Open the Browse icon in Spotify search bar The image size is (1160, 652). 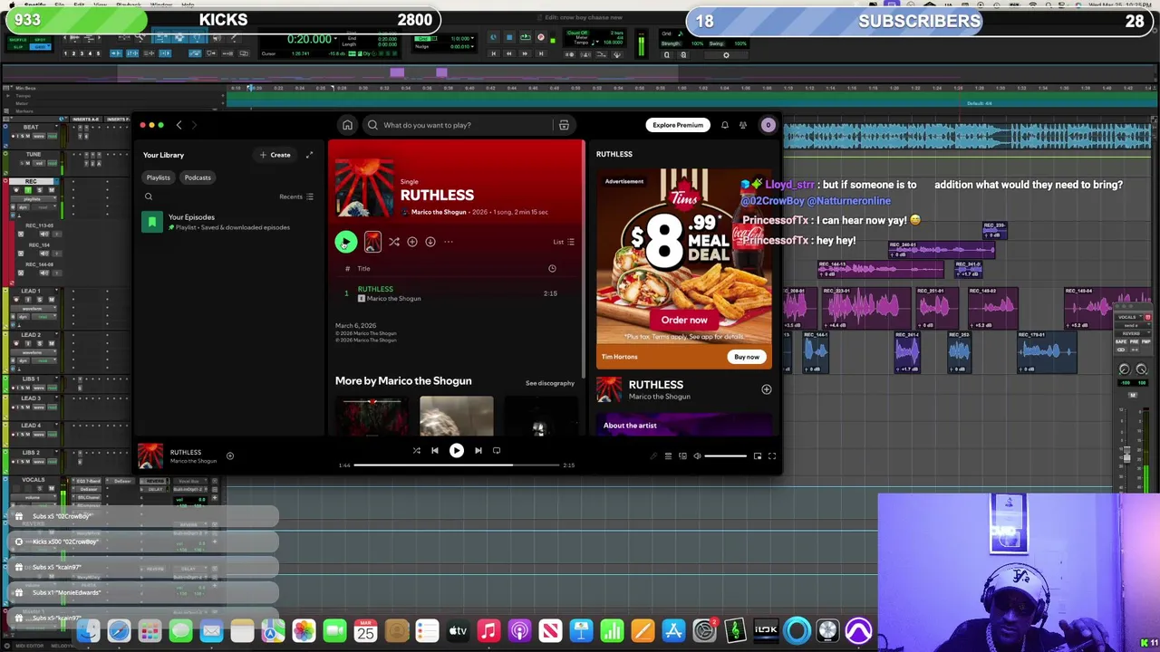(564, 125)
